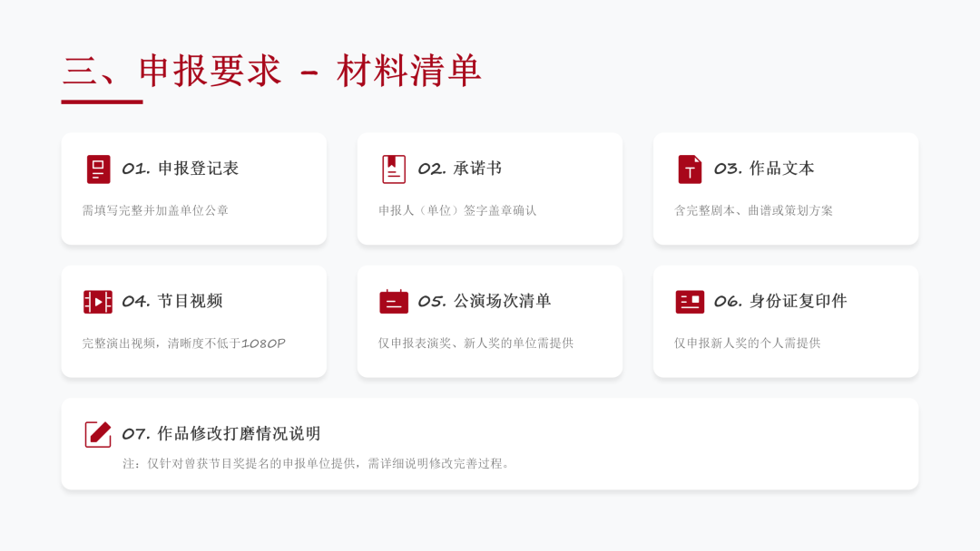Viewport: 980px width, 551px height.
Task: Select the heading 01. 申报登记表
Action: (180, 169)
